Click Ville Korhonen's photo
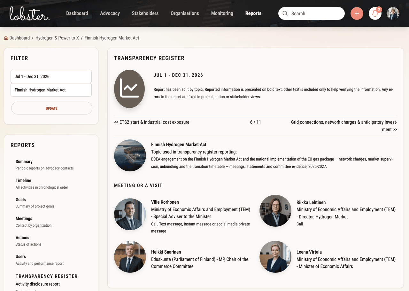409x291 pixels. point(130,214)
